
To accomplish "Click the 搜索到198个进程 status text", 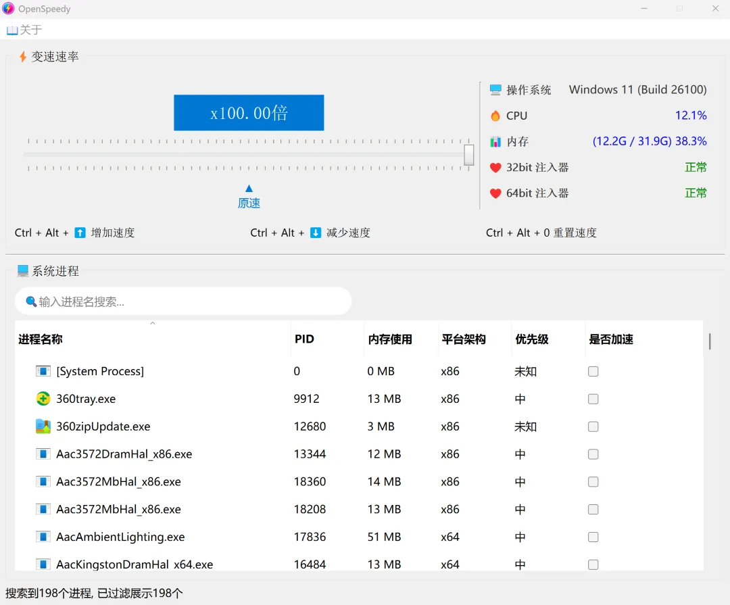I will [x=94, y=593].
